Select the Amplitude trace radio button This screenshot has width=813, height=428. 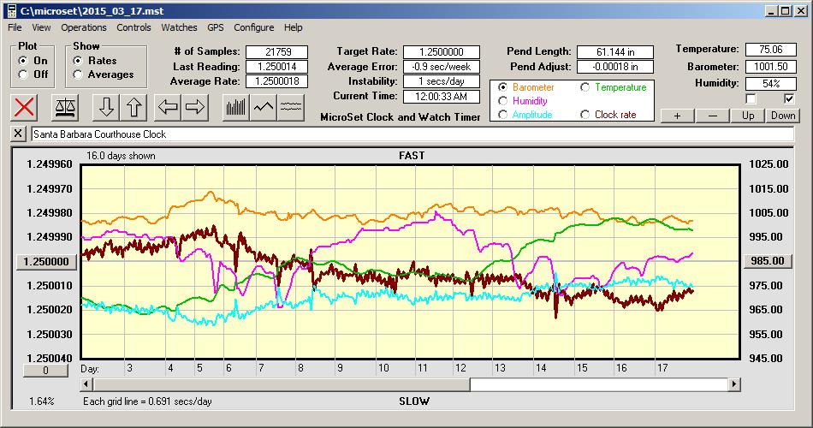pos(502,114)
